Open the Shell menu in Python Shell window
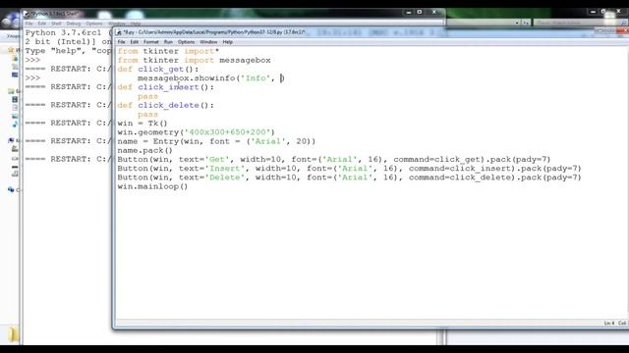Screen dimensions: 629x353 pos(56,24)
